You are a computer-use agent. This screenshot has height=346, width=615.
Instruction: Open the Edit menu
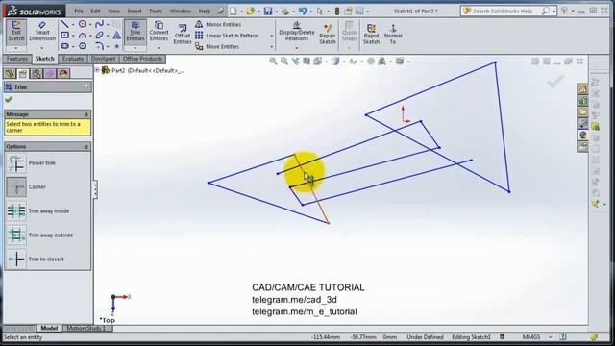click(x=95, y=11)
